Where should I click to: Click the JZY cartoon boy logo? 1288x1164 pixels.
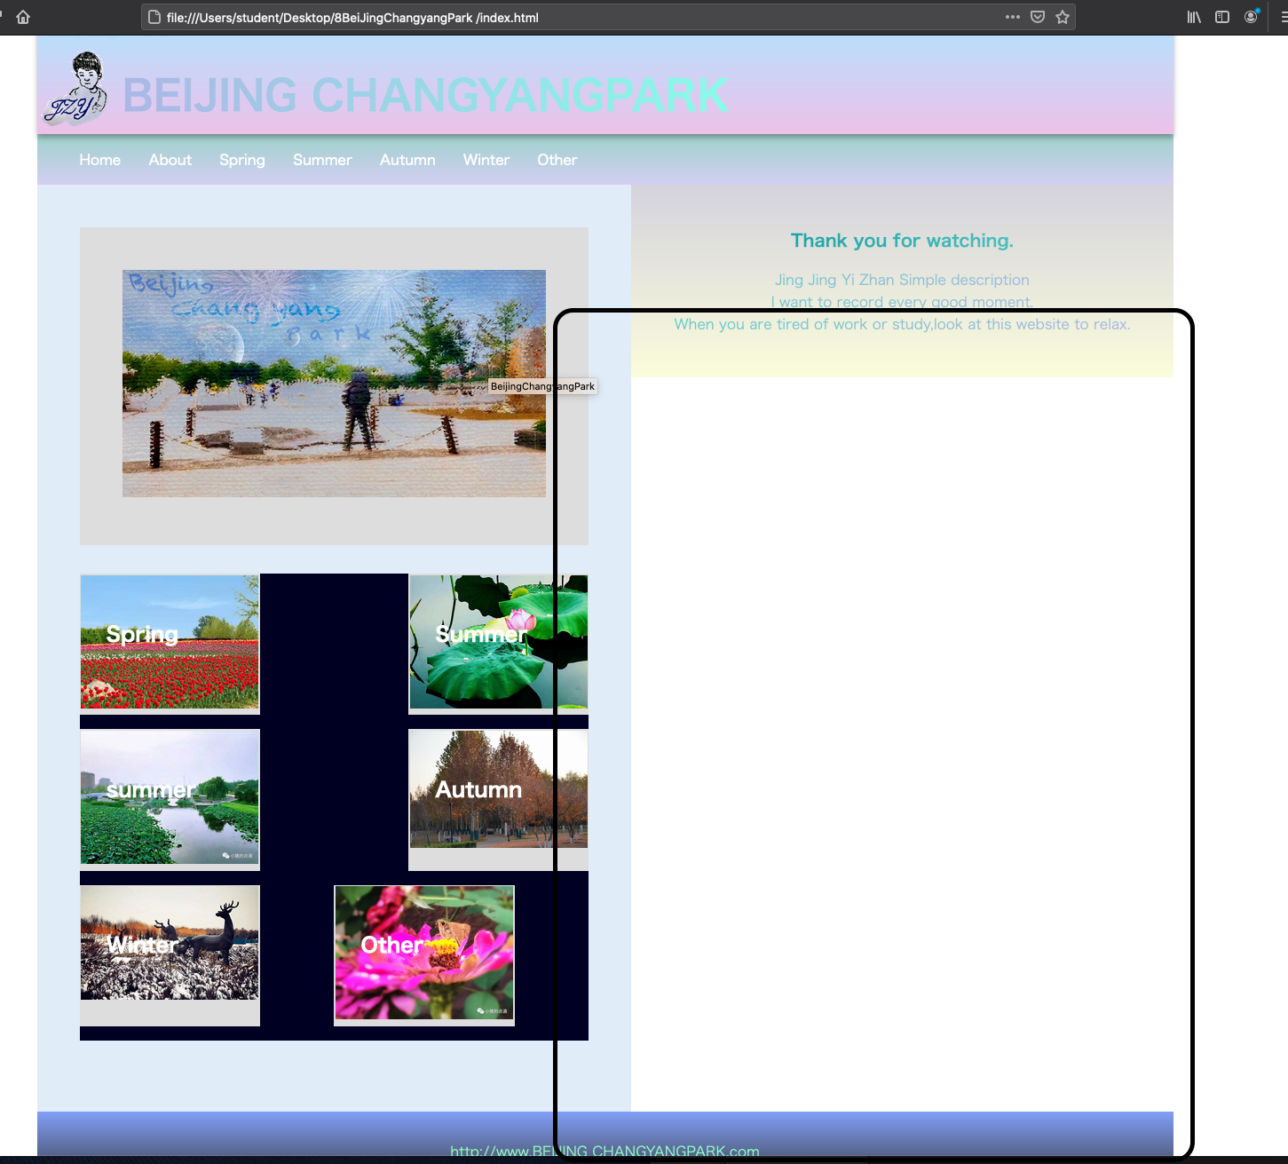pos(76,89)
